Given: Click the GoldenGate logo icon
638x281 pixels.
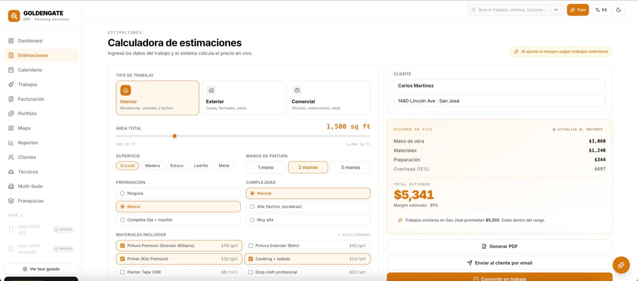Looking at the screenshot, I should click(14, 16).
